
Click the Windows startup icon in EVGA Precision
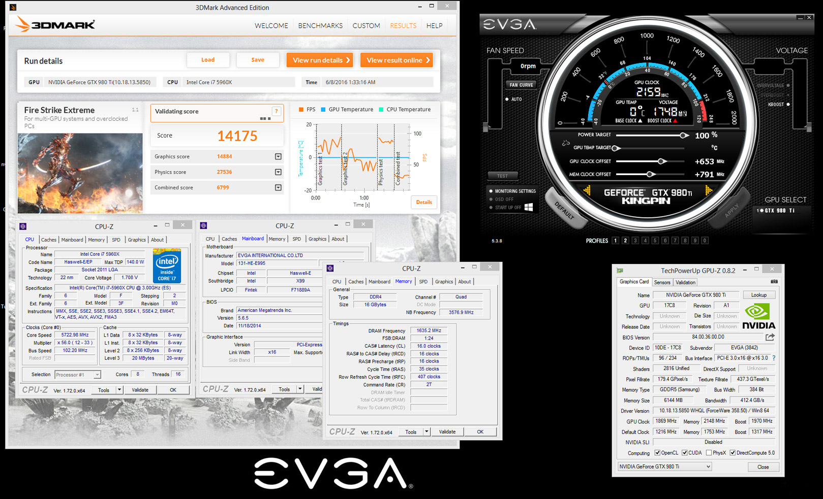(x=529, y=207)
